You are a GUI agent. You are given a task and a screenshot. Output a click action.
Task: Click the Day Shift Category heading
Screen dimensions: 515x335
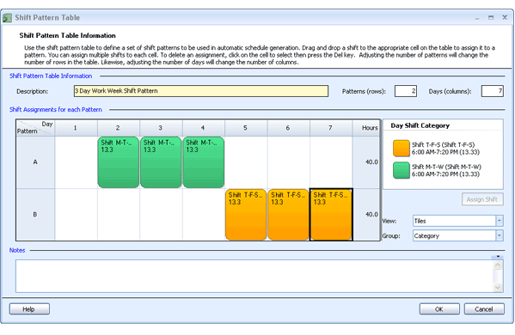420,125
